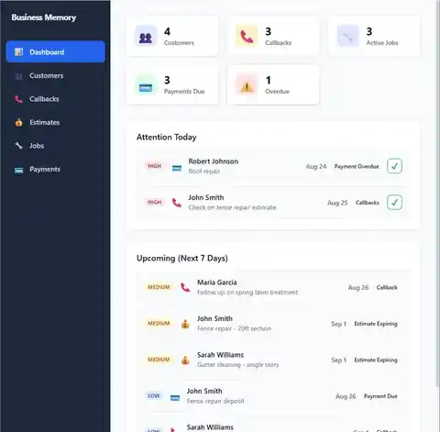This screenshot has width=440, height=432.
Task: Navigate to Estimates in sidebar
Action: point(55,122)
